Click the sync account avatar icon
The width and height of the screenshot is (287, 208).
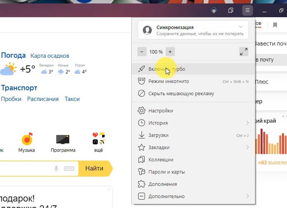point(147,30)
